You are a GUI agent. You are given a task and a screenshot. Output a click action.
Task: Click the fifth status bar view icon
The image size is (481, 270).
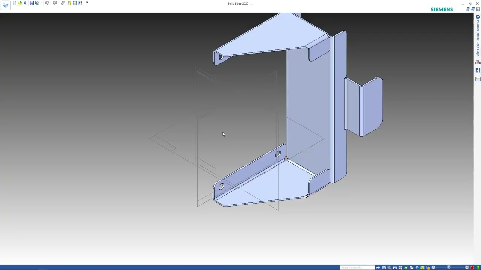(401, 267)
